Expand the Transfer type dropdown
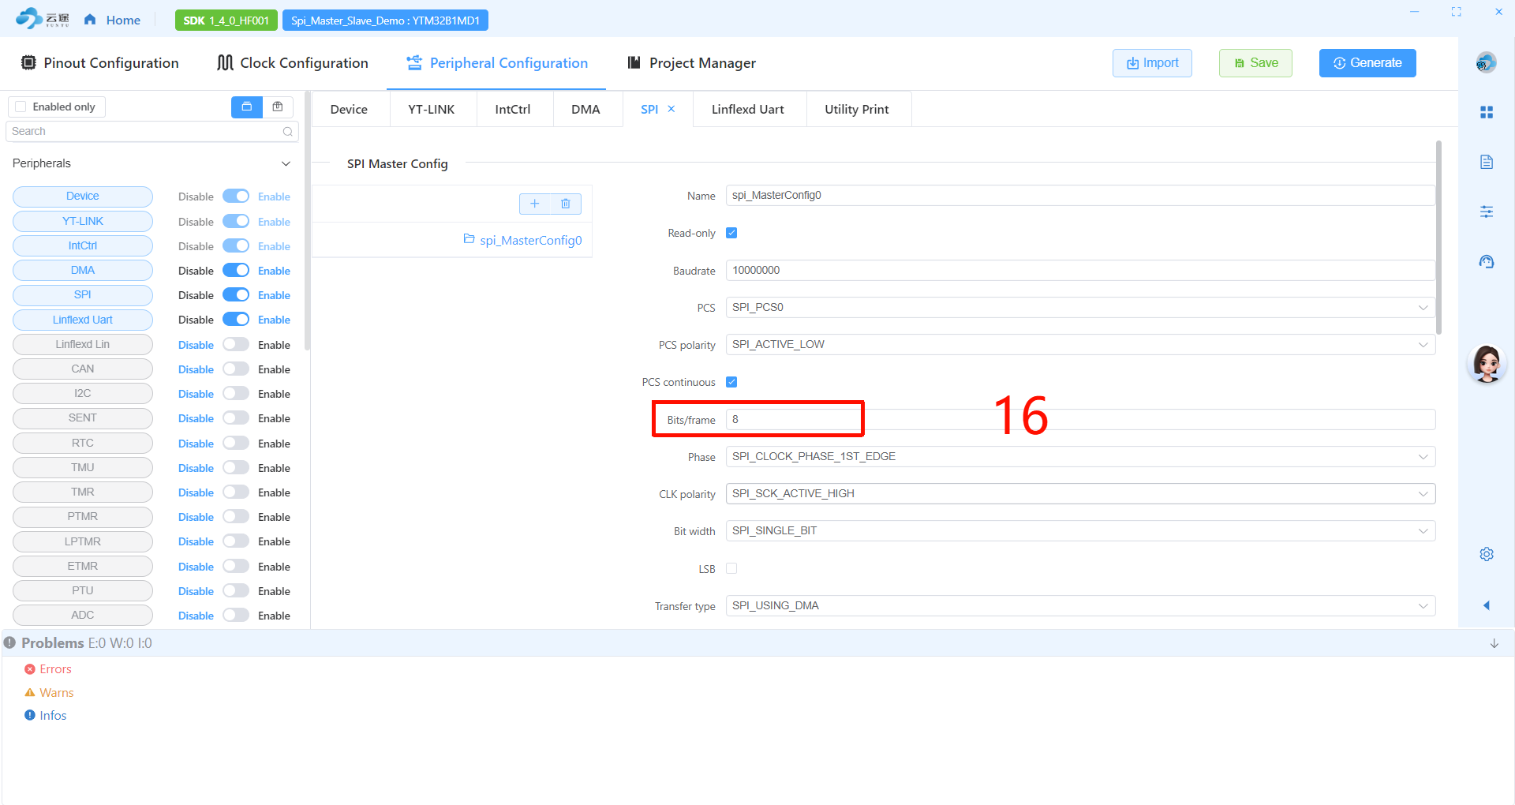 point(1079,606)
